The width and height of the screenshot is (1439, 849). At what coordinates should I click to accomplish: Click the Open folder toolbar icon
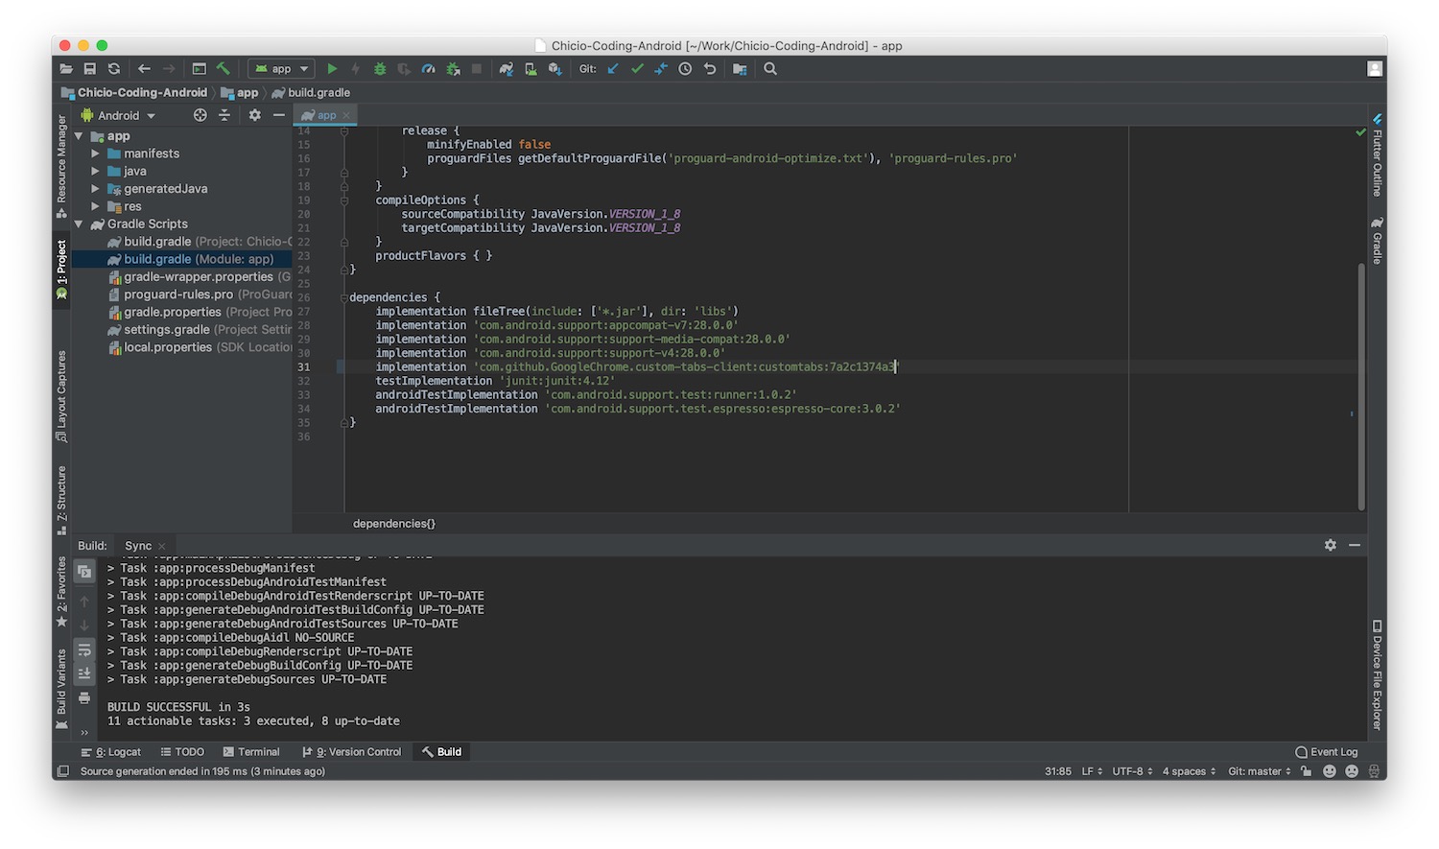pyautogui.click(x=66, y=69)
